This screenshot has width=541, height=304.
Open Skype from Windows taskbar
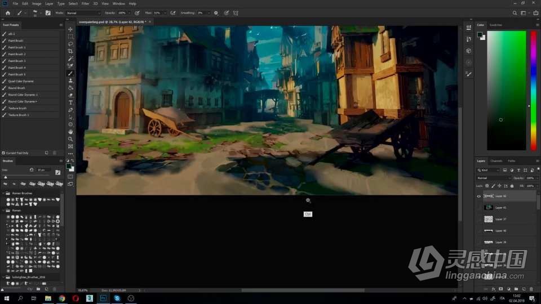pos(117,298)
